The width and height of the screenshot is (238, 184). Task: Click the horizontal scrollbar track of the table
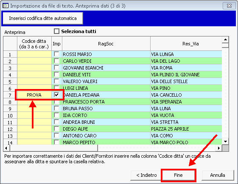coord(157,148)
